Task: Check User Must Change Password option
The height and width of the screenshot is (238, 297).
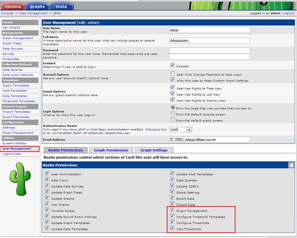Action: (x=172, y=73)
